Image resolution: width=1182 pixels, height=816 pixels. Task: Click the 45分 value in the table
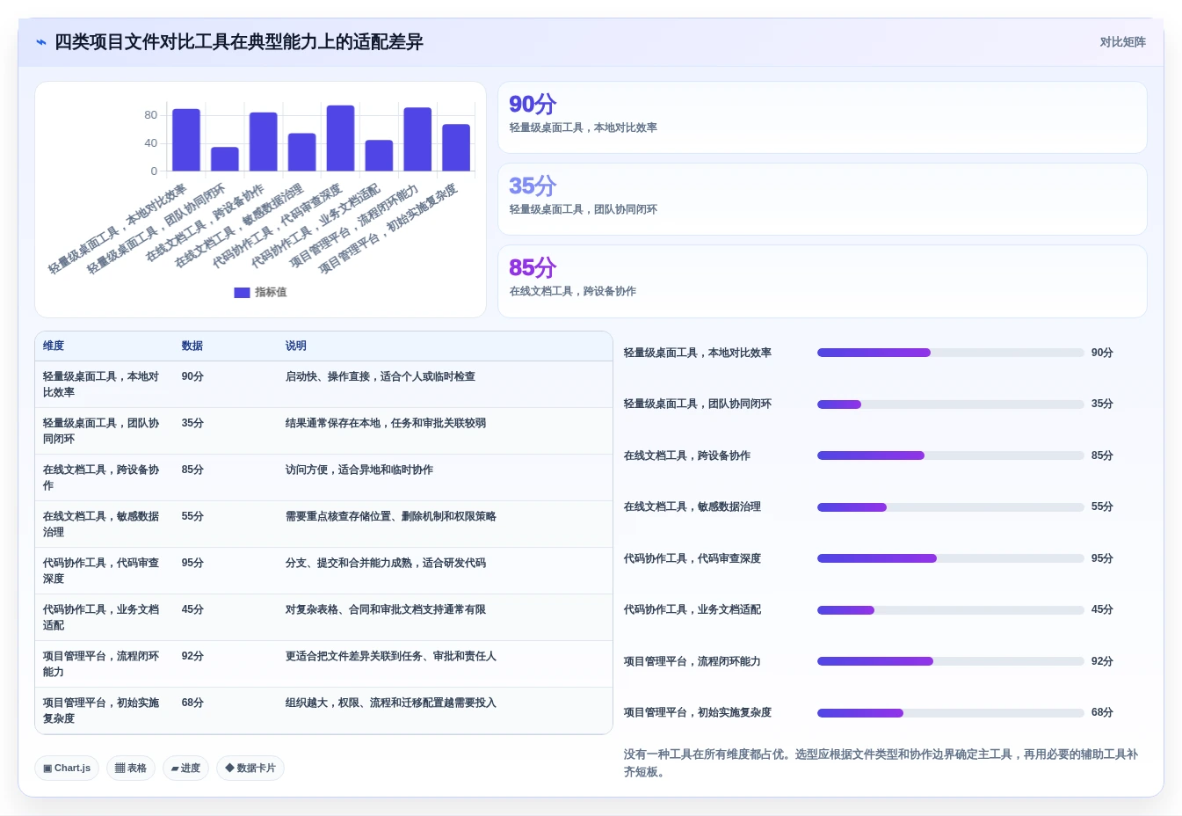click(192, 609)
